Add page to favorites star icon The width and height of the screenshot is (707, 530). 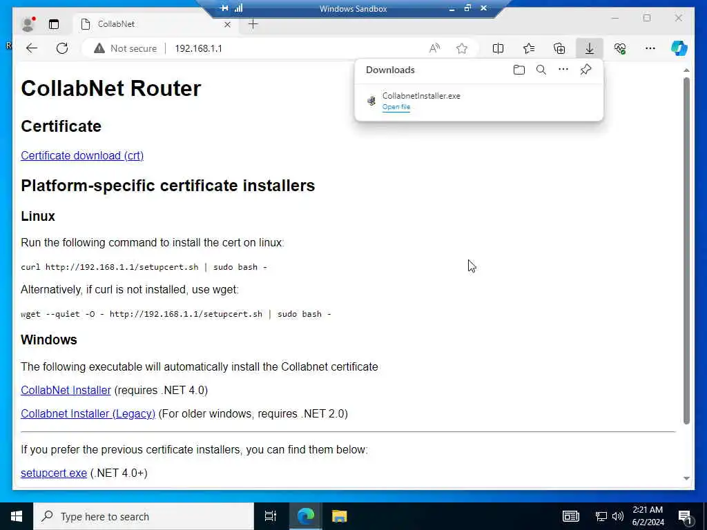(x=462, y=48)
